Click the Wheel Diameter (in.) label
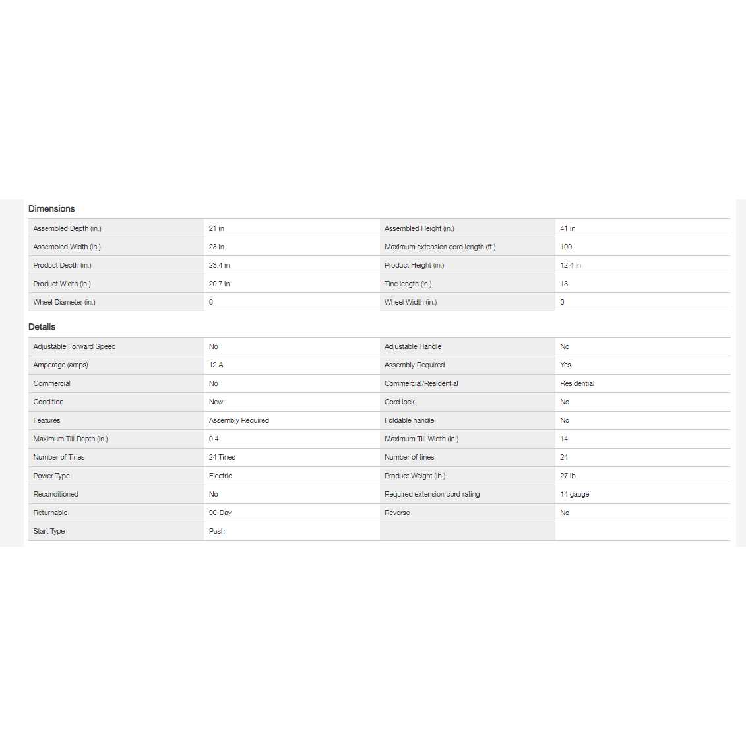 tap(64, 302)
